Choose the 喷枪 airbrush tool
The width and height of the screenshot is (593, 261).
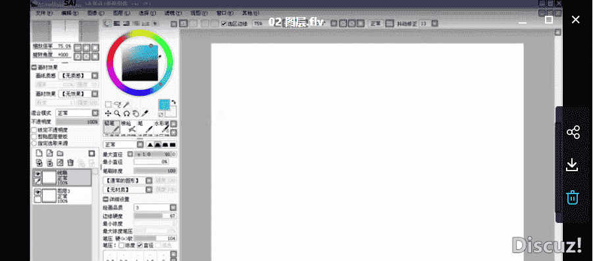point(128,128)
